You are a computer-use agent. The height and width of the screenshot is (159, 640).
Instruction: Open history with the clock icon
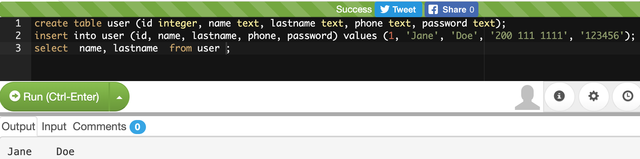pos(628,96)
